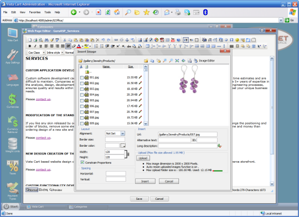The width and height of the screenshot is (299, 217).
Task: Open App Settings in left sidebar
Action: (13, 56)
